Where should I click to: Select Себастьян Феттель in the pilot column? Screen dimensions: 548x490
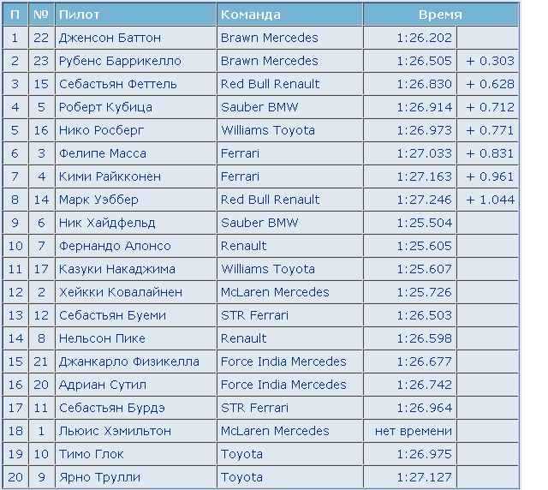(x=117, y=84)
